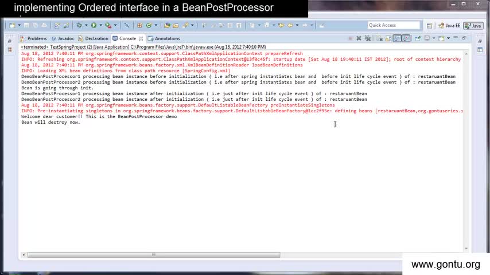Viewport: 490px width, 275px height.
Task: Open the Declaration tab
Action: coord(93,38)
